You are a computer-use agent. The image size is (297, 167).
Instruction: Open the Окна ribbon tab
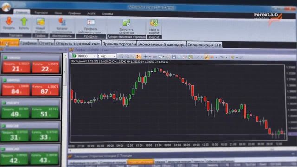58,13
